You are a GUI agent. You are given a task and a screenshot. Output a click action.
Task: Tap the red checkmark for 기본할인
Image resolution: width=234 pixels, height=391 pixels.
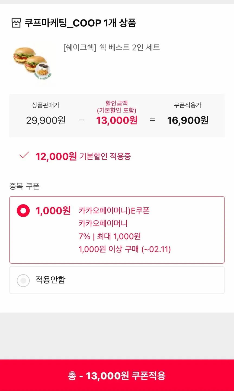pyautogui.click(x=24, y=156)
